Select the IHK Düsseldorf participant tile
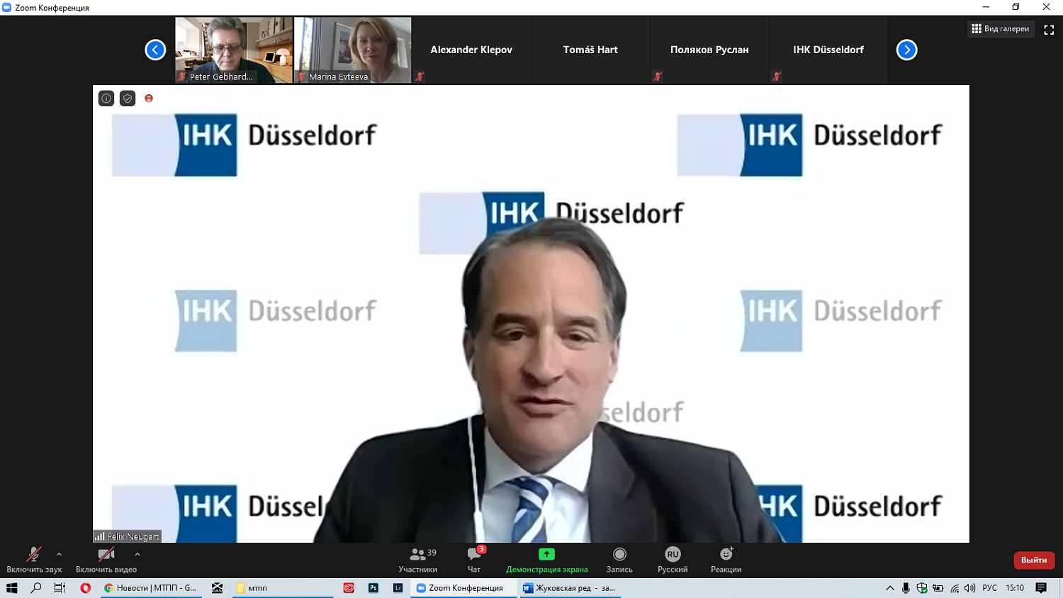The width and height of the screenshot is (1063, 598). pos(828,50)
